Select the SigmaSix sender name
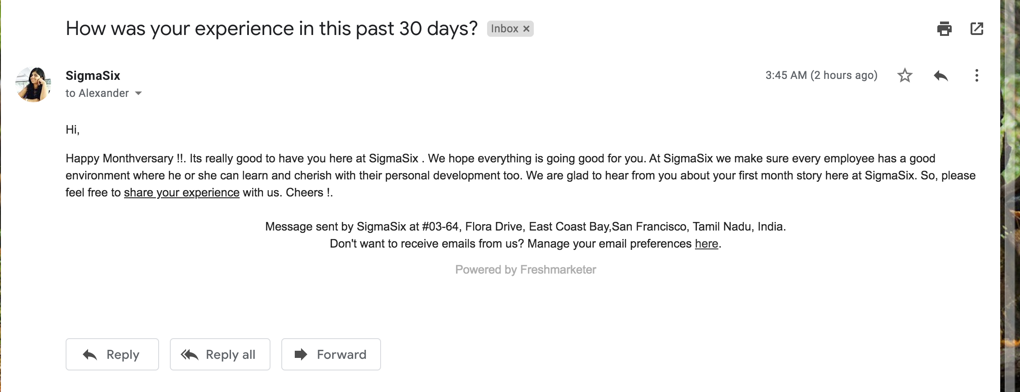The width and height of the screenshot is (1020, 392). coord(93,75)
